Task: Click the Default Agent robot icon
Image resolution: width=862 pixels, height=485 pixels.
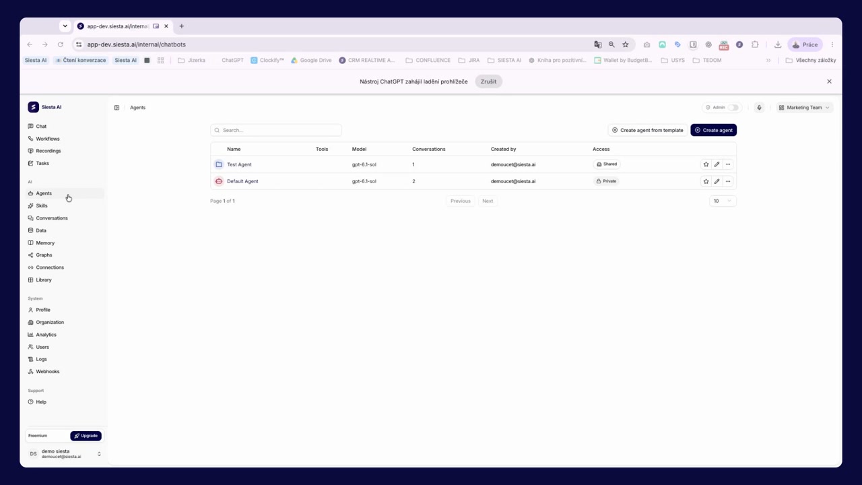Action: tap(219, 181)
